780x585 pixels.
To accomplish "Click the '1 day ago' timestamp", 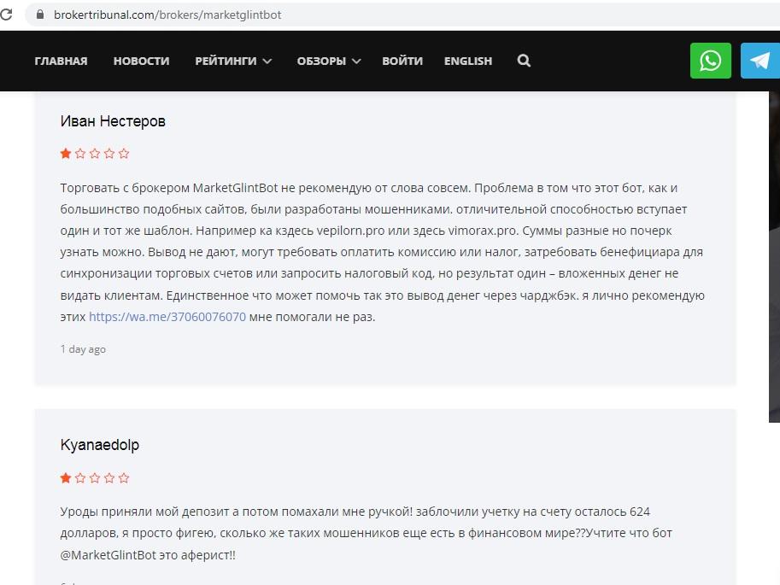I will coord(83,349).
